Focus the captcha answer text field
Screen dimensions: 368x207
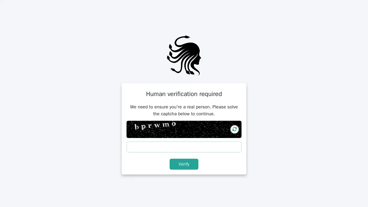[184, 147]
